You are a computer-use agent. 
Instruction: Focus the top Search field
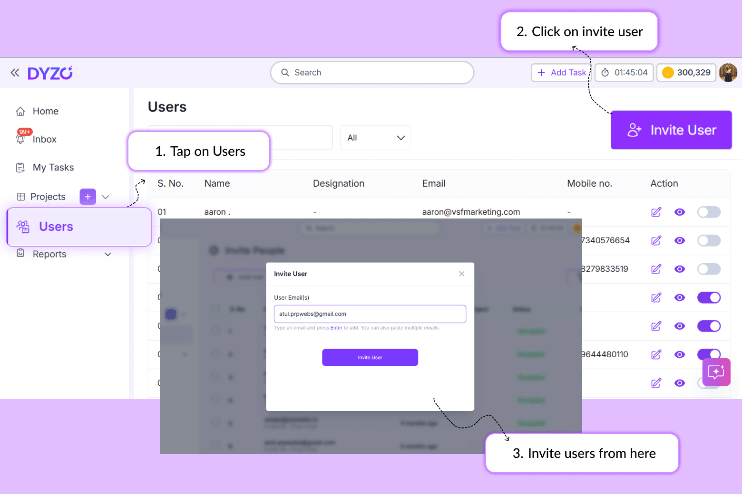point(372,73)
